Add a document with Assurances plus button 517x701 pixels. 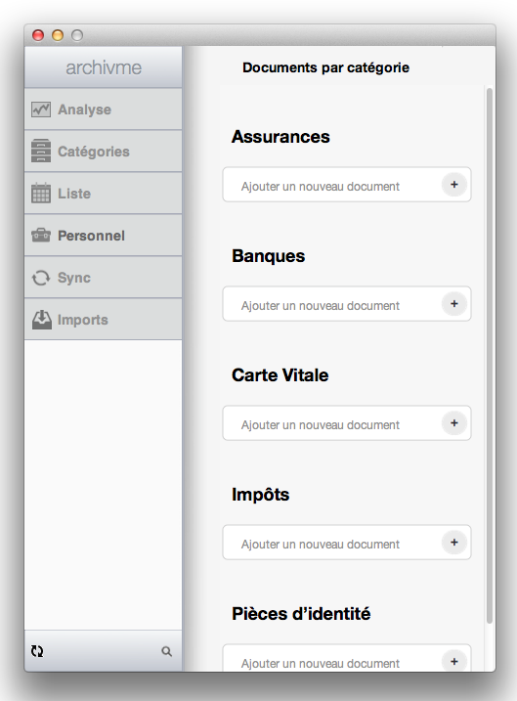[x=454, y=185]
